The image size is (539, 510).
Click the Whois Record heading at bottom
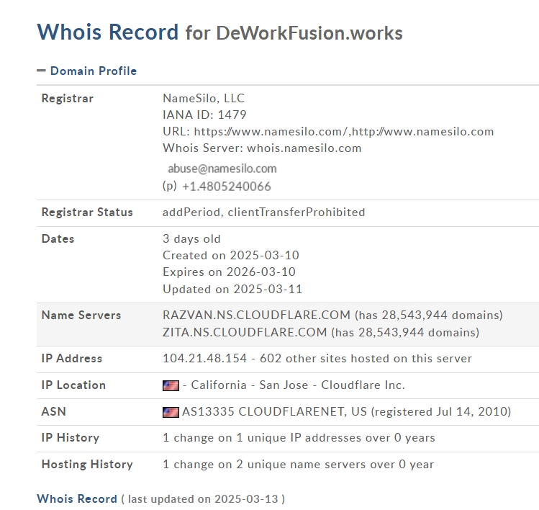pos(77,499)
